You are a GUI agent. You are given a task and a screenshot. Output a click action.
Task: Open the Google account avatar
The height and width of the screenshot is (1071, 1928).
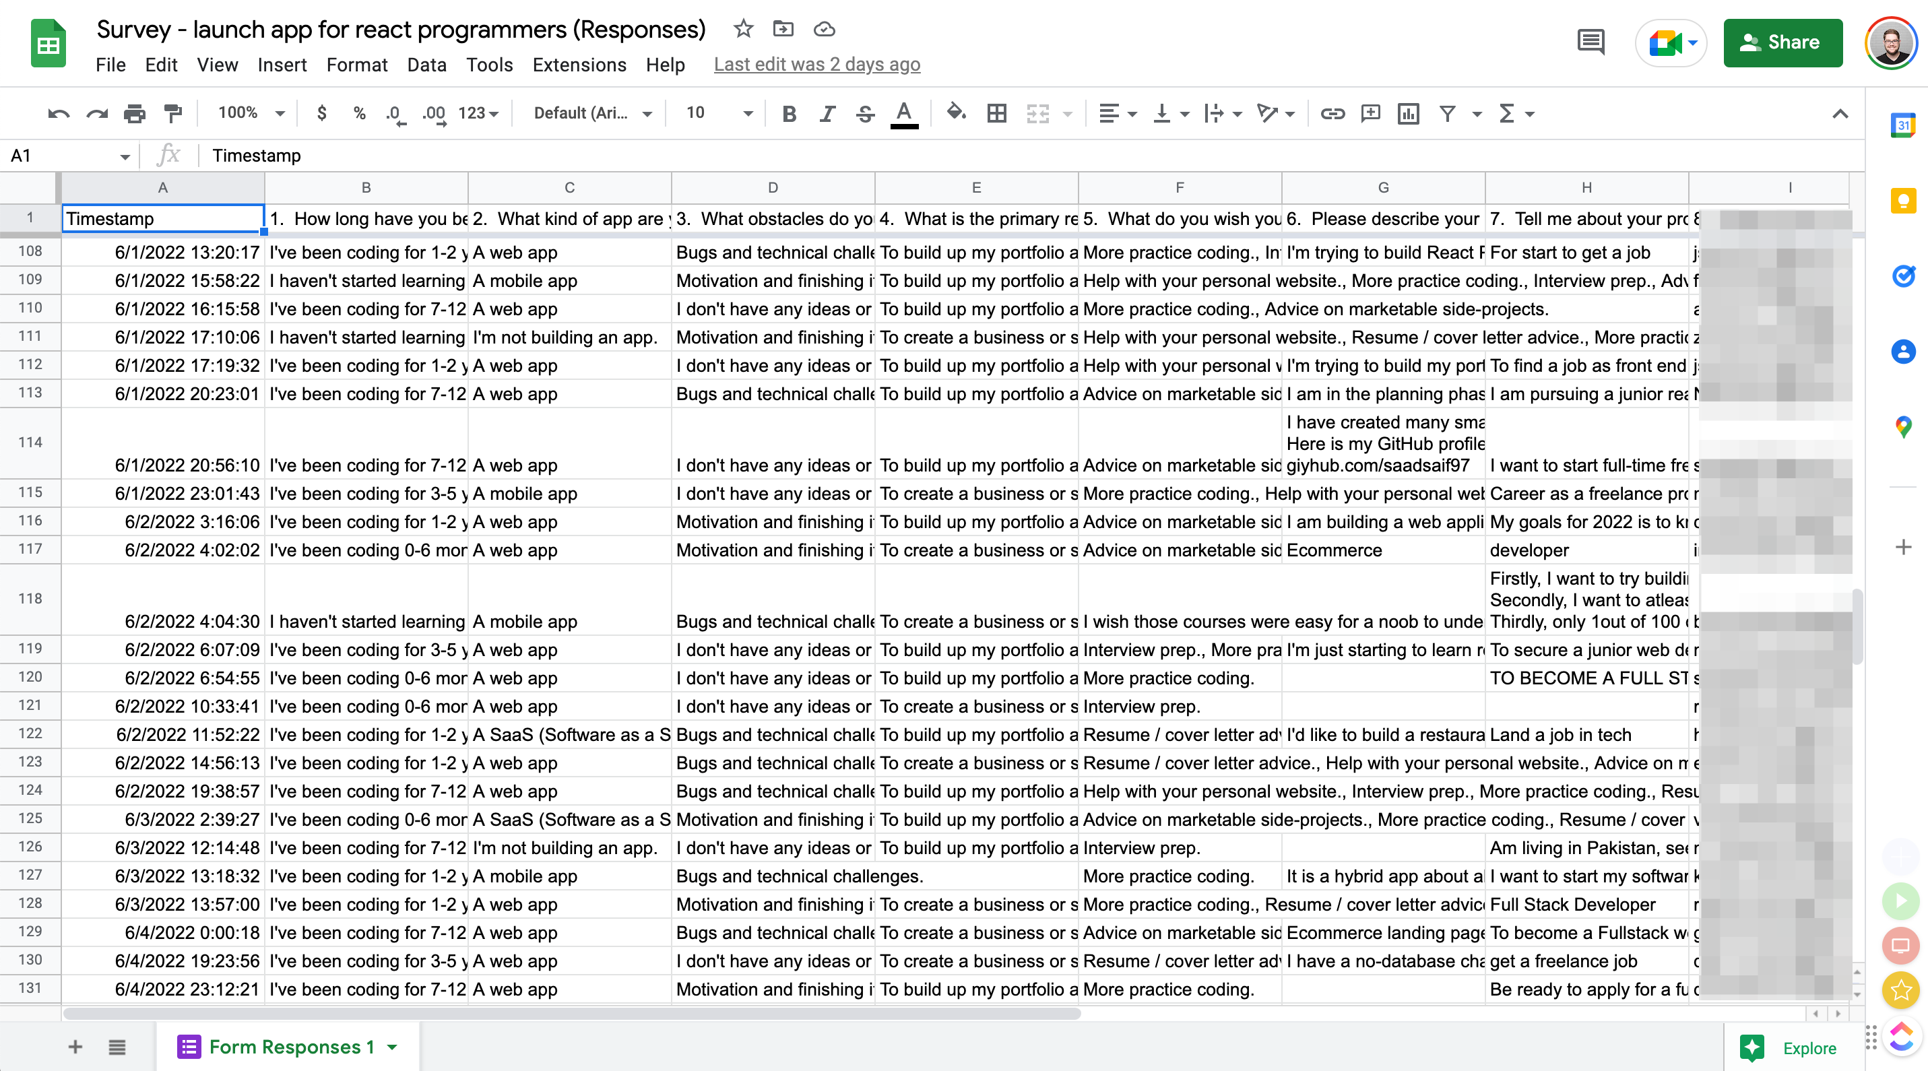(x=1890, y=42)
